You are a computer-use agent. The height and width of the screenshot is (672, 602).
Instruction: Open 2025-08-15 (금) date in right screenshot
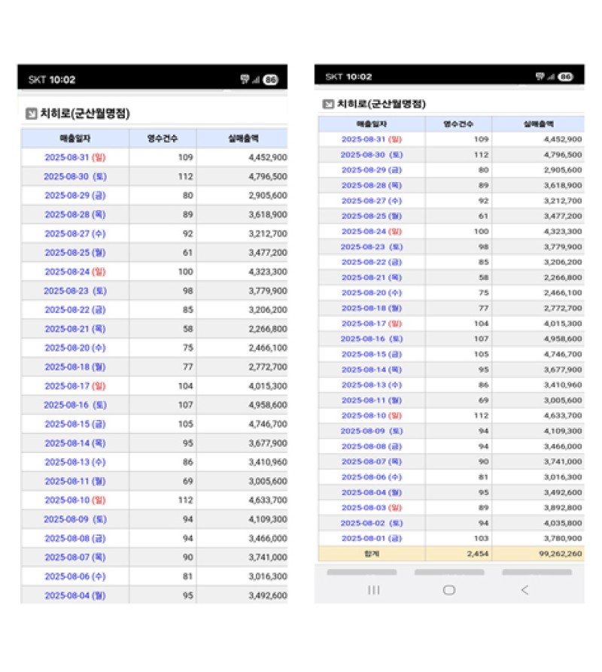click(x=372, y=354)
